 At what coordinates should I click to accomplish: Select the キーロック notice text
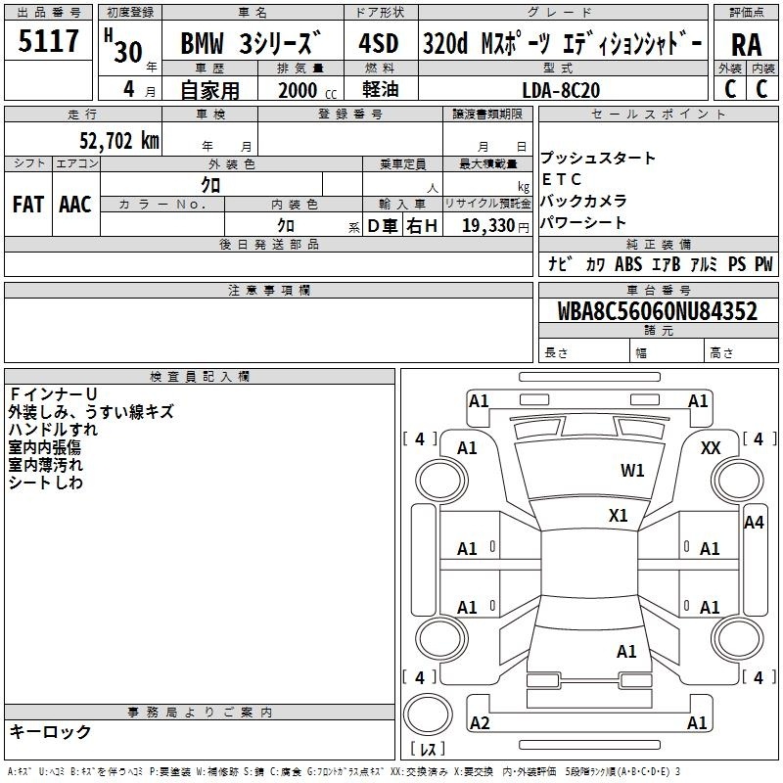pyautogui.click(x=51, y=731)
